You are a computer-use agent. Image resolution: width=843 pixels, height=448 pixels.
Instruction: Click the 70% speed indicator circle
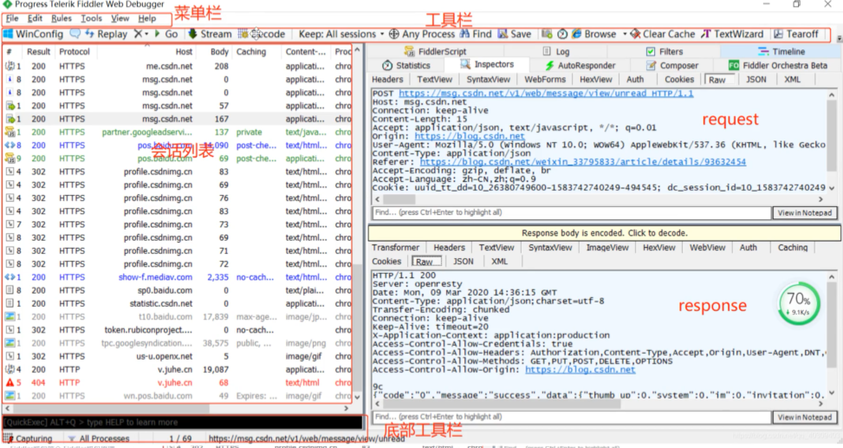pyautogui.click(x=798, y=303)
